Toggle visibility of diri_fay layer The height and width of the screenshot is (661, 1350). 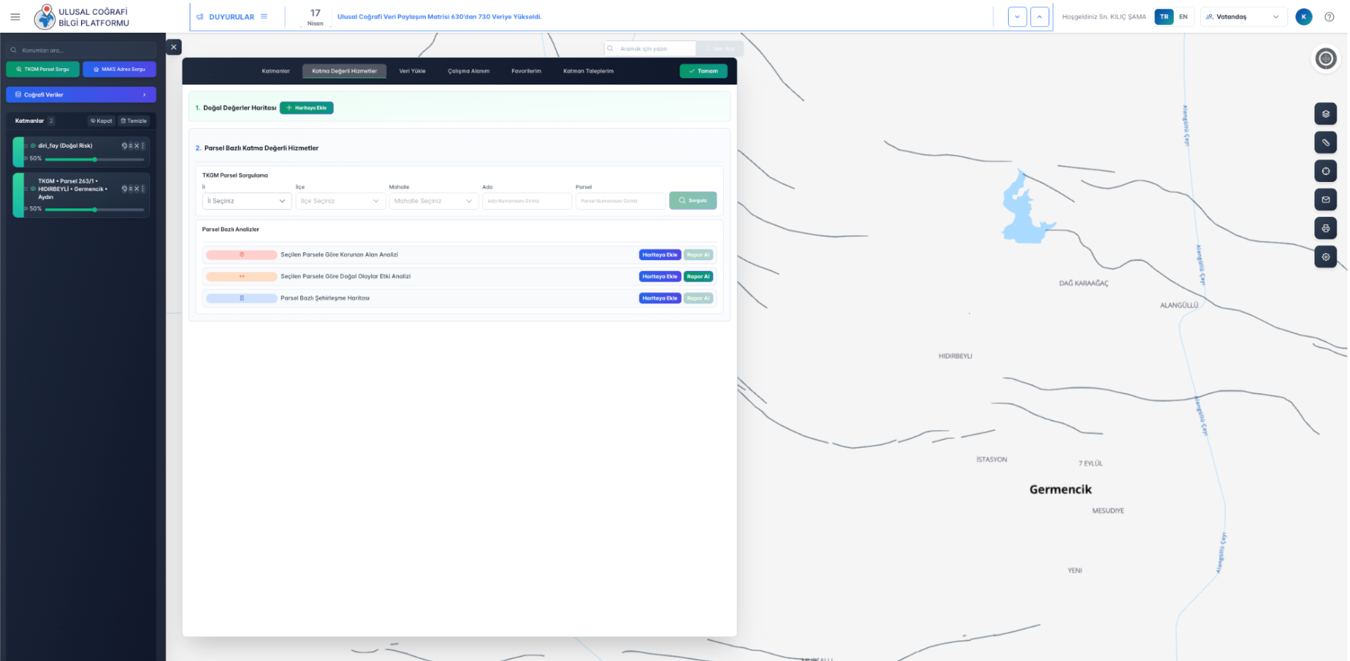[x=33, y=146]
